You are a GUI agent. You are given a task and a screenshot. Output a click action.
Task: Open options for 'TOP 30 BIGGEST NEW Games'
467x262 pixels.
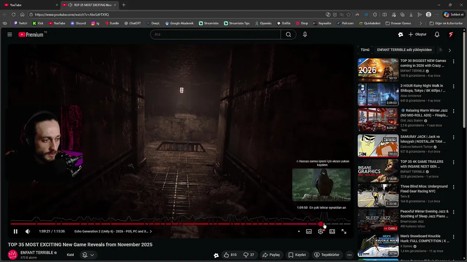tap(454, 61)
